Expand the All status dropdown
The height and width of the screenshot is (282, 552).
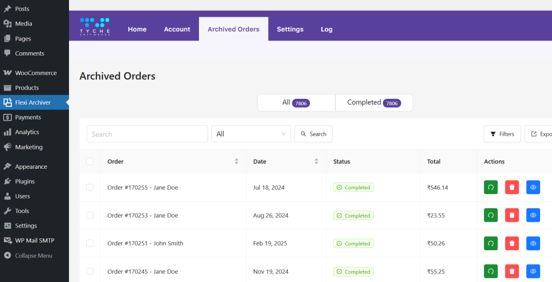251,134
